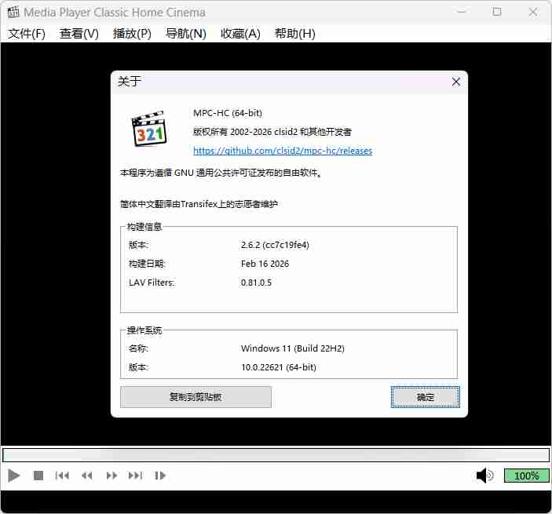The width and height of the screenshot is (552, 514).
Task: Click the title bar app icon
Action: (12, 13)
